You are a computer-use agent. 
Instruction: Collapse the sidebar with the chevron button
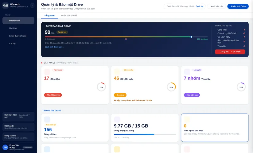click(x=32, y=6)
